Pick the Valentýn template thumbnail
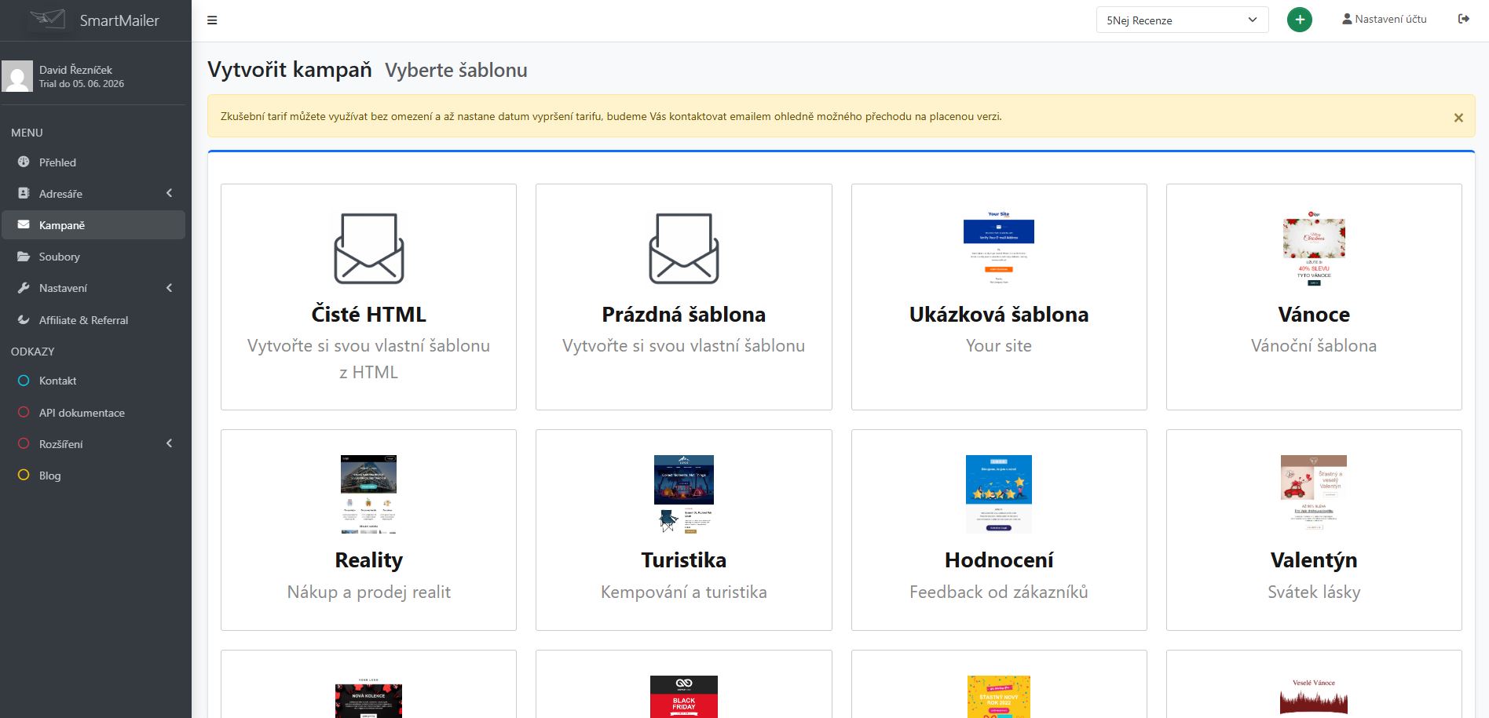 click(1314, 494)
